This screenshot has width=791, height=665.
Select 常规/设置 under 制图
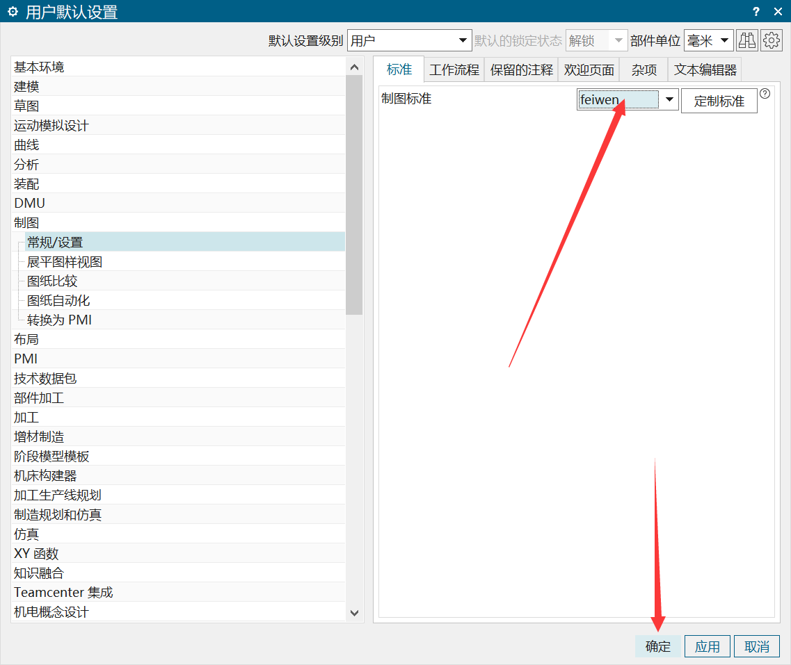tap(185, 243)
